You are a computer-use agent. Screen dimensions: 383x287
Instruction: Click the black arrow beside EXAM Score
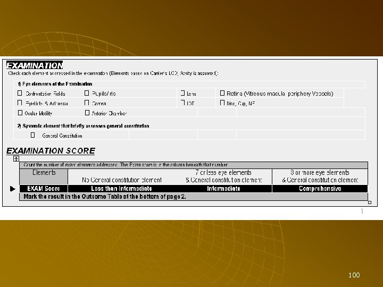coord(13,189)
